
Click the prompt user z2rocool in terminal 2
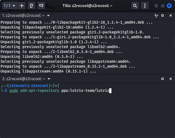[x=18, y=86]
